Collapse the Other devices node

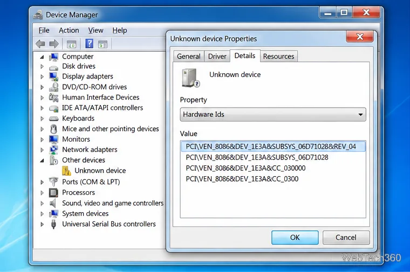coord(42,161)
